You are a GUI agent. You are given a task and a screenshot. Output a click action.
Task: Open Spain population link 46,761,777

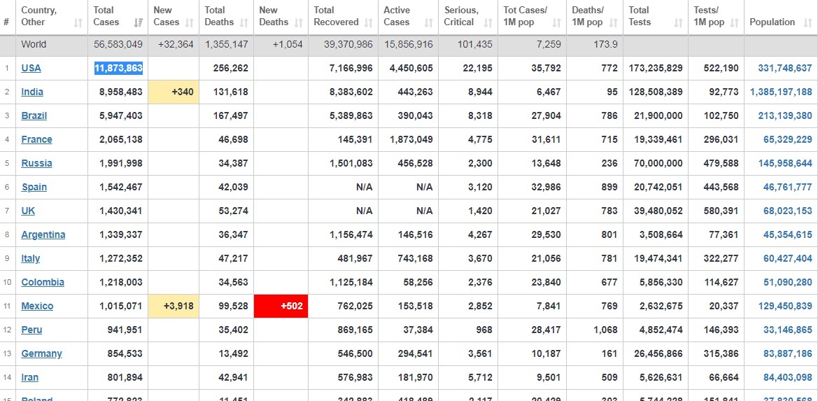(x=788, y=187)
